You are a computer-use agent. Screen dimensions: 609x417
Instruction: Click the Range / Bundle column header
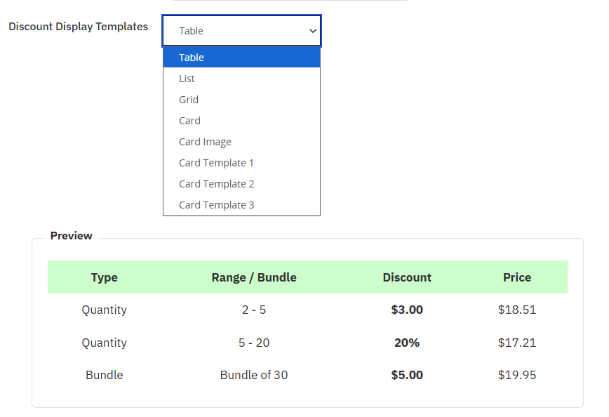[x=254, y=277]
